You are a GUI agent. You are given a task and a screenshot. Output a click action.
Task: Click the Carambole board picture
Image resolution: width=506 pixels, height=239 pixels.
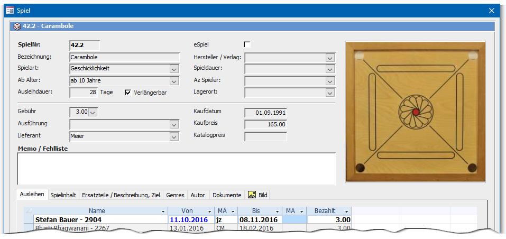coord(416,112)
